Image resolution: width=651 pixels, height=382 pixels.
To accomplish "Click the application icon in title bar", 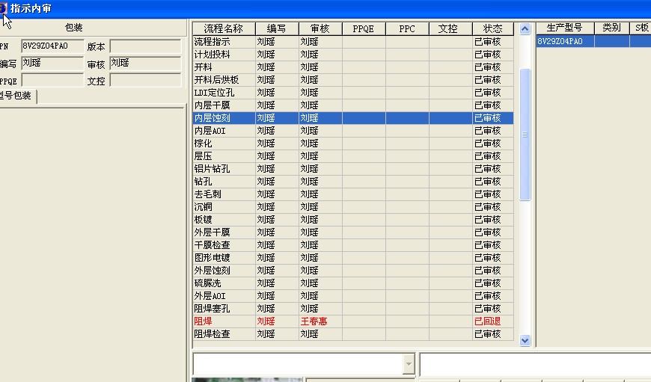I will click(x=3, y=8).
